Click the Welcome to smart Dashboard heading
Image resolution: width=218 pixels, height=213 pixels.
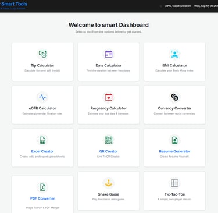pyautogui.click(x=109, y=25)
